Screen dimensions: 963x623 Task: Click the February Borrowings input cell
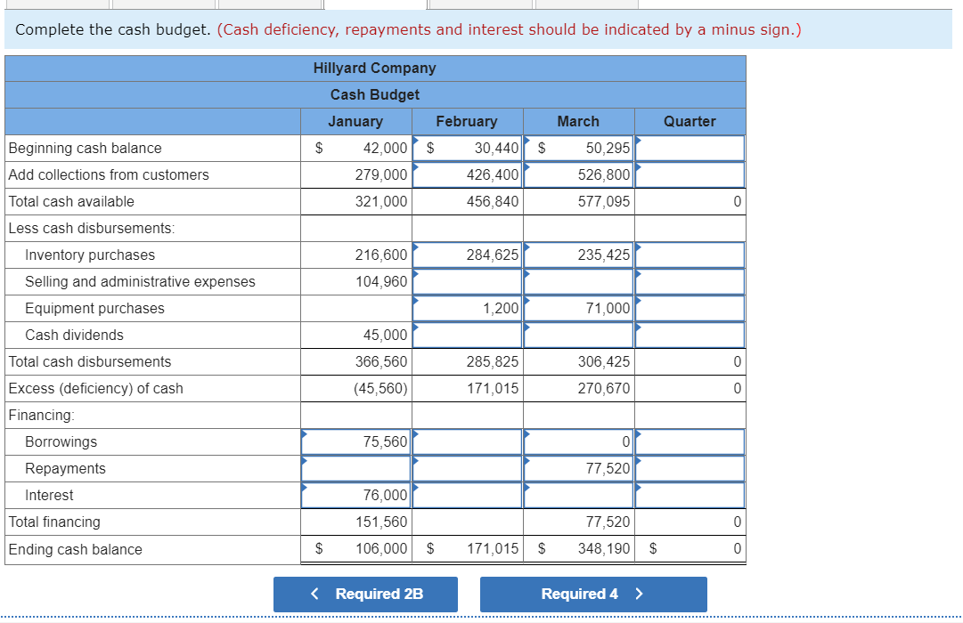[467, 441]
